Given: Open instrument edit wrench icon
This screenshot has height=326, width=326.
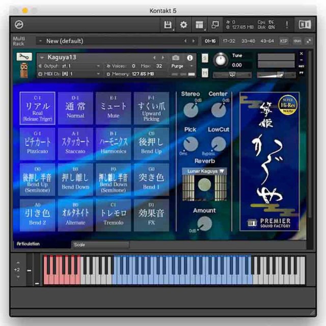Looking at the screenshot, I should point(24,57).
